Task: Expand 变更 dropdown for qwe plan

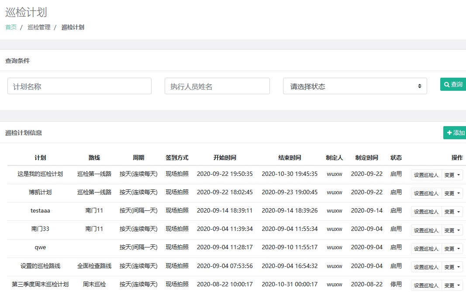Action: [452, 249]
